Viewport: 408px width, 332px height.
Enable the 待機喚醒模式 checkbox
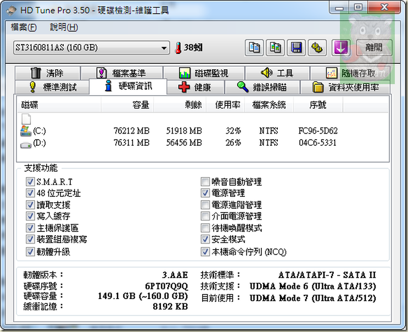pos(205,228)
